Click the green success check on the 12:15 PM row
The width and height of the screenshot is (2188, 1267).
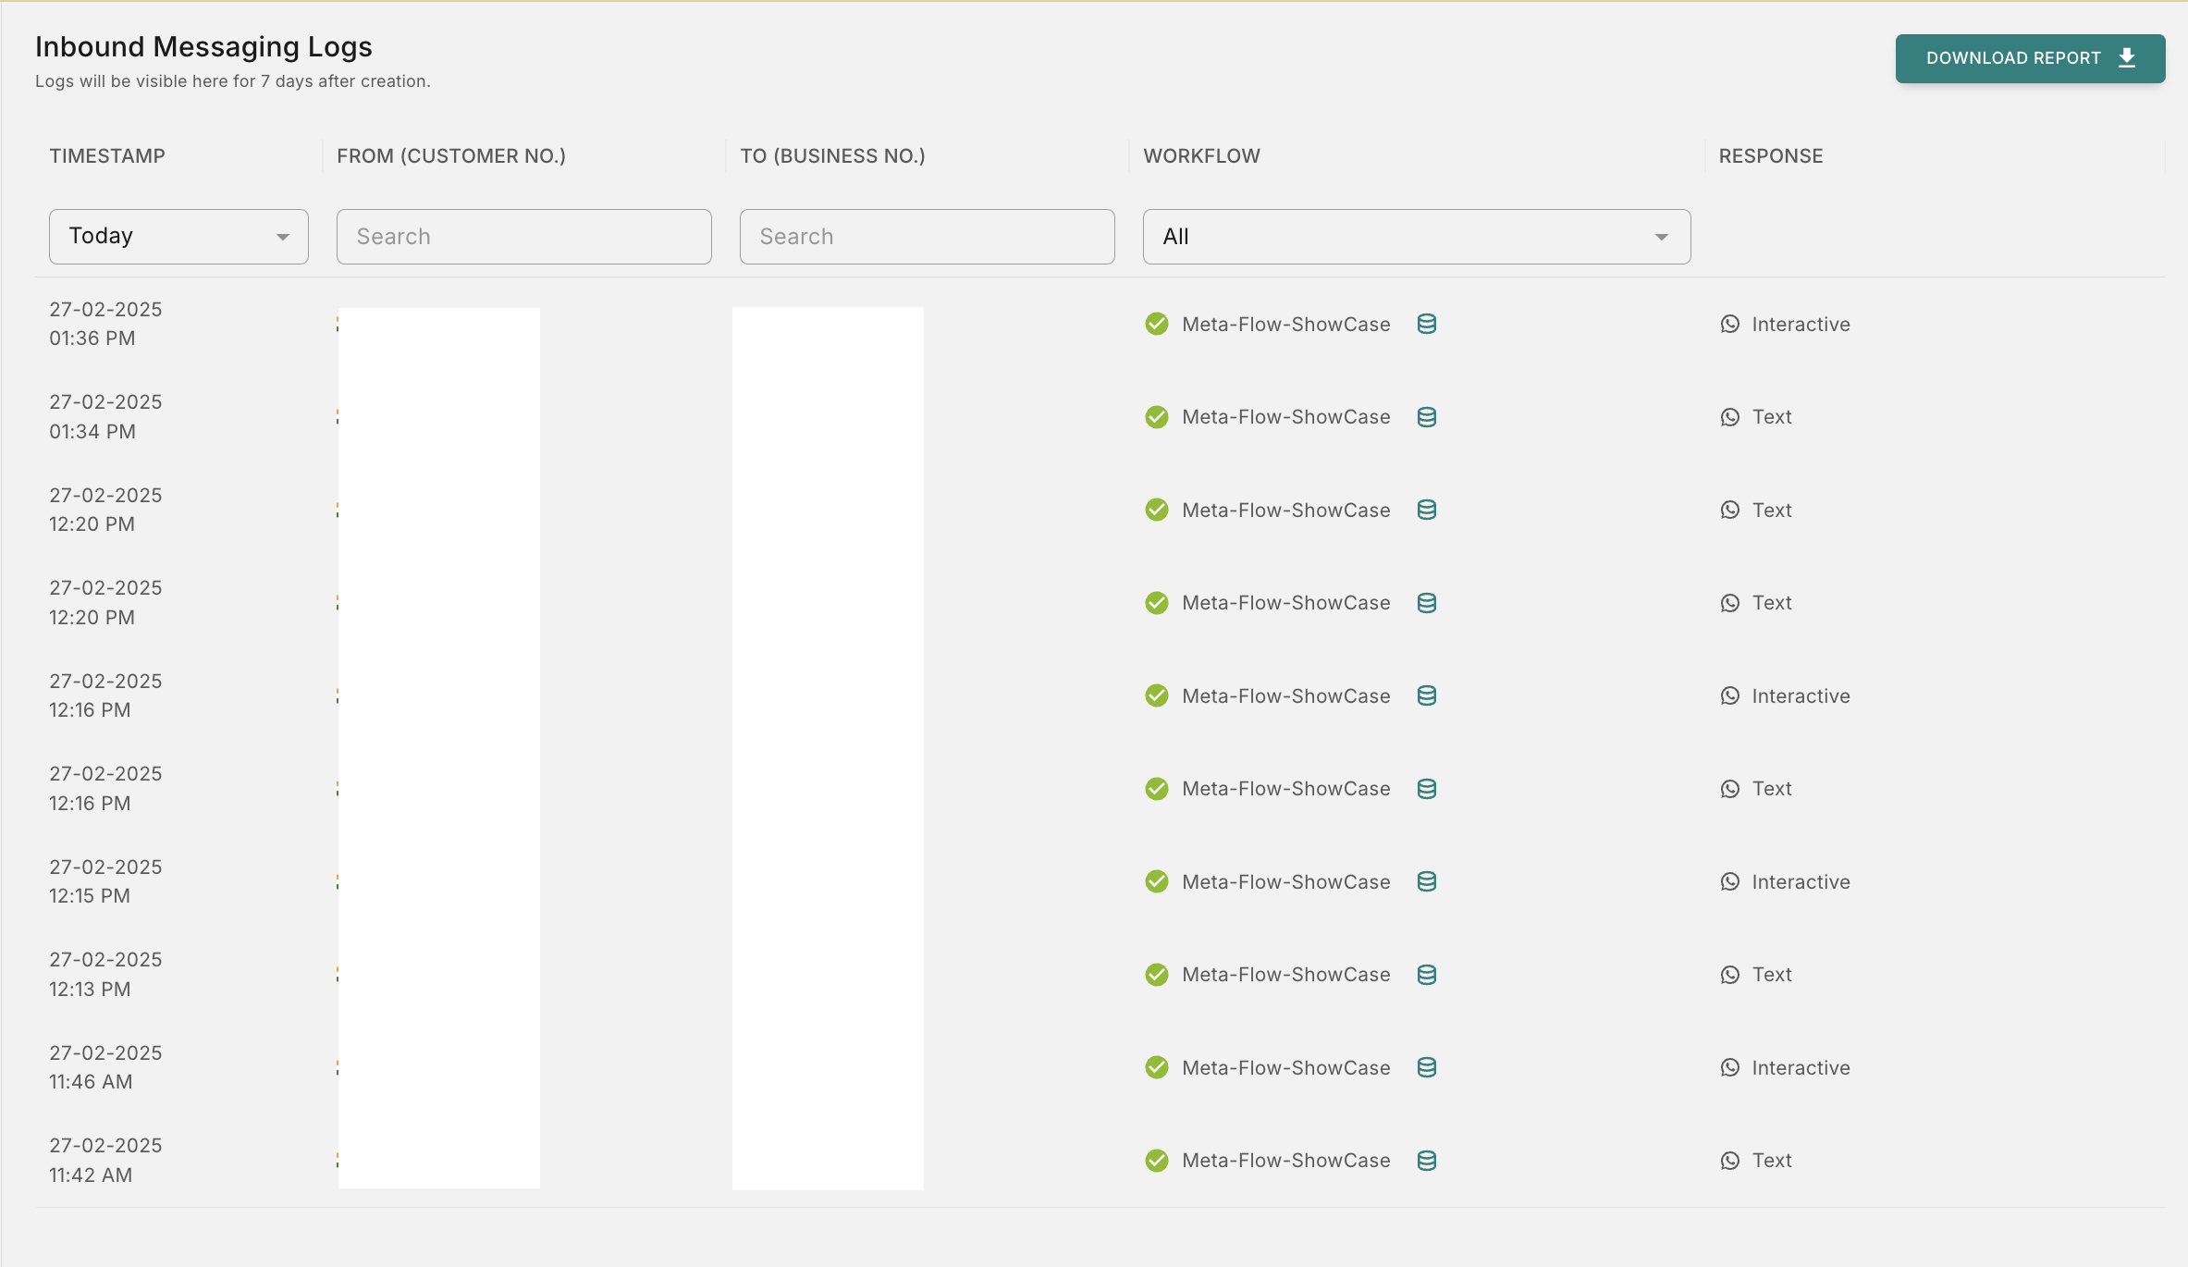click(1156, 881)
